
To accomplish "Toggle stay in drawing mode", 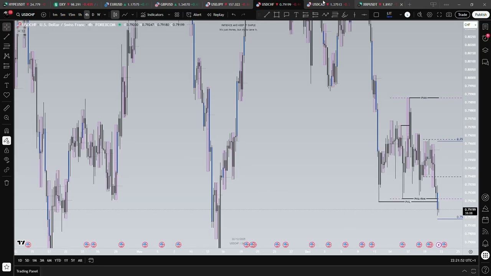I will pos(7,141).
